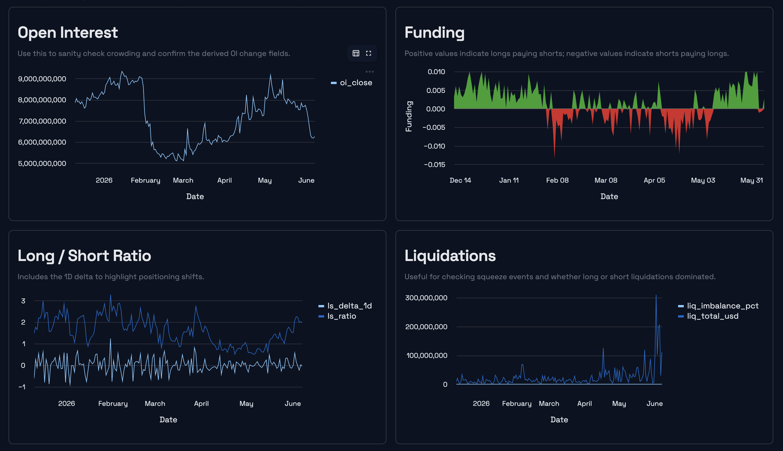This screenshot has width=783, height=451.
Task: Click the 100,000,000 liquidations axis label
Action: (427, 355)
